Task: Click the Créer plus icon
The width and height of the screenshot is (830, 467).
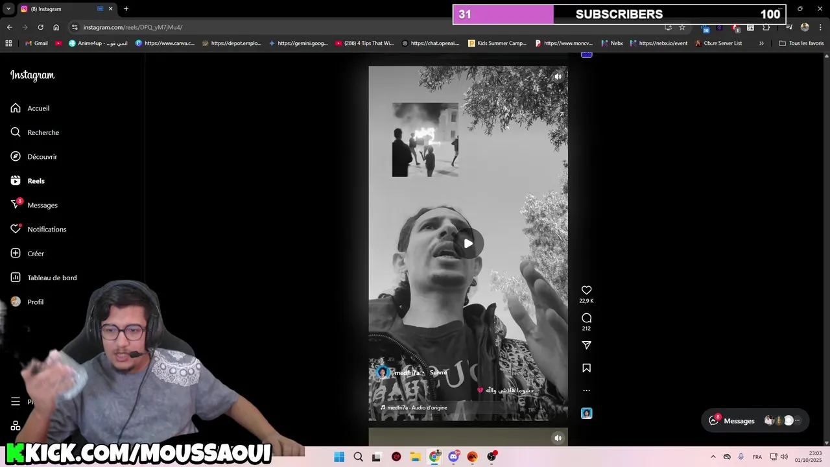Action: [16, 254]
